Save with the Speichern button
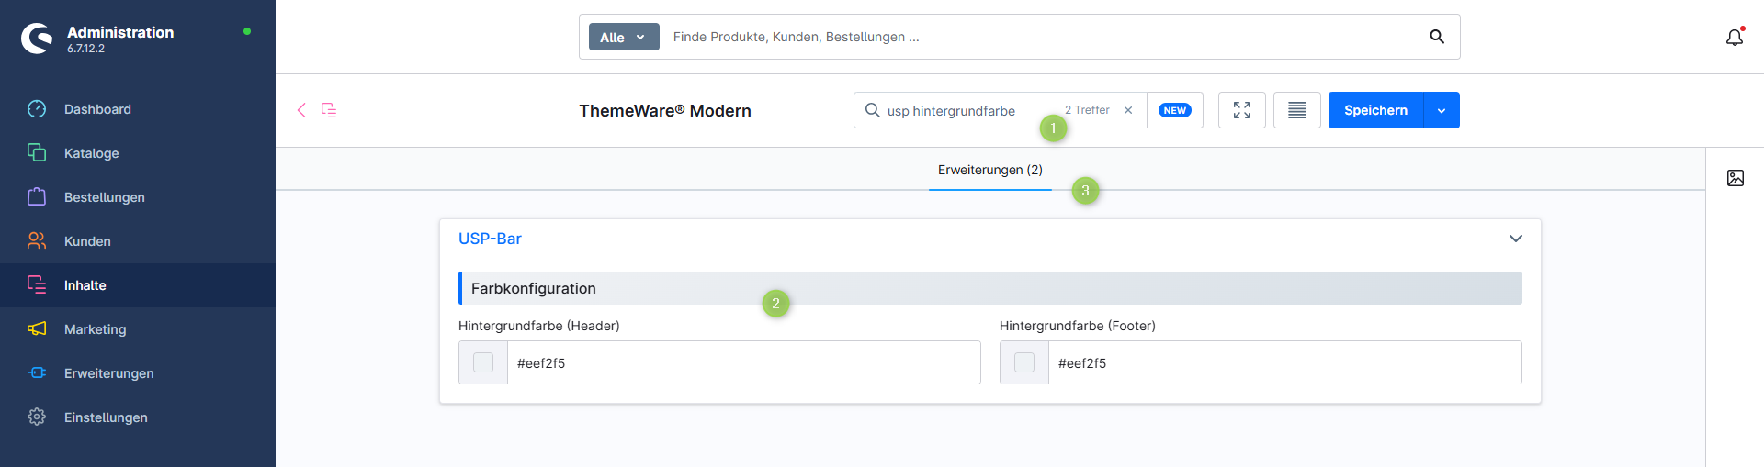 1375,110
